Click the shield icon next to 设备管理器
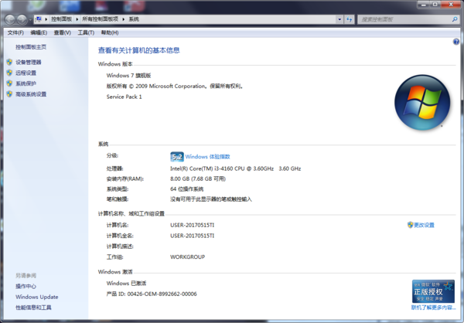The height and width of the screenshot is (323, 464). pyautogui.click(x=9, y=62)
